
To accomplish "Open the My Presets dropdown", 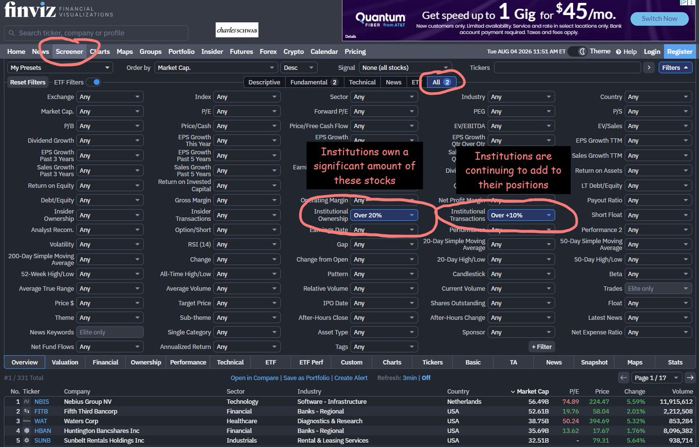I will pos(61,68).
